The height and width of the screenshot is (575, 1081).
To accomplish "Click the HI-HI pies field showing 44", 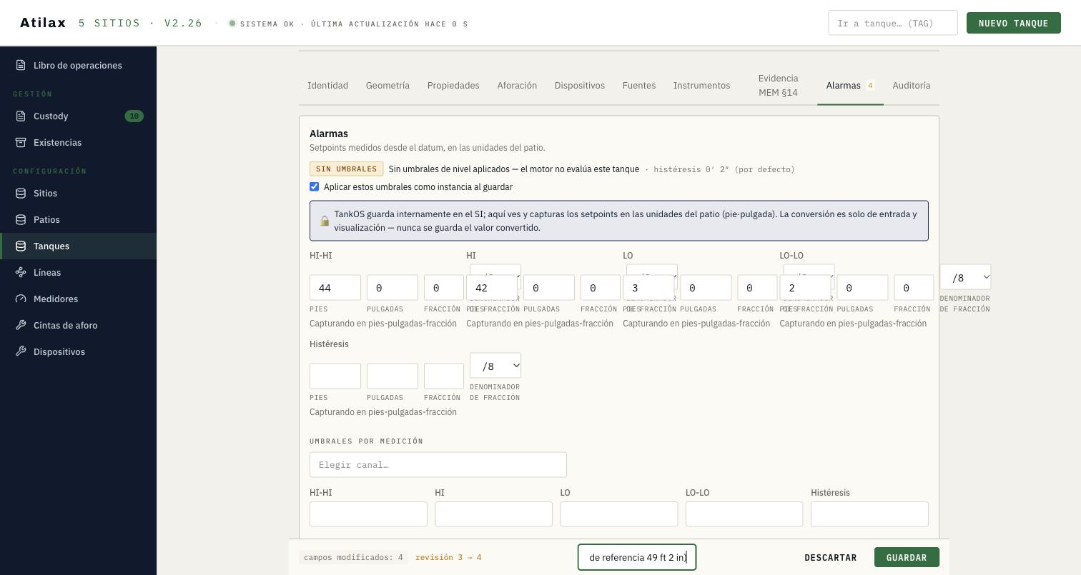I will (335, 288).
